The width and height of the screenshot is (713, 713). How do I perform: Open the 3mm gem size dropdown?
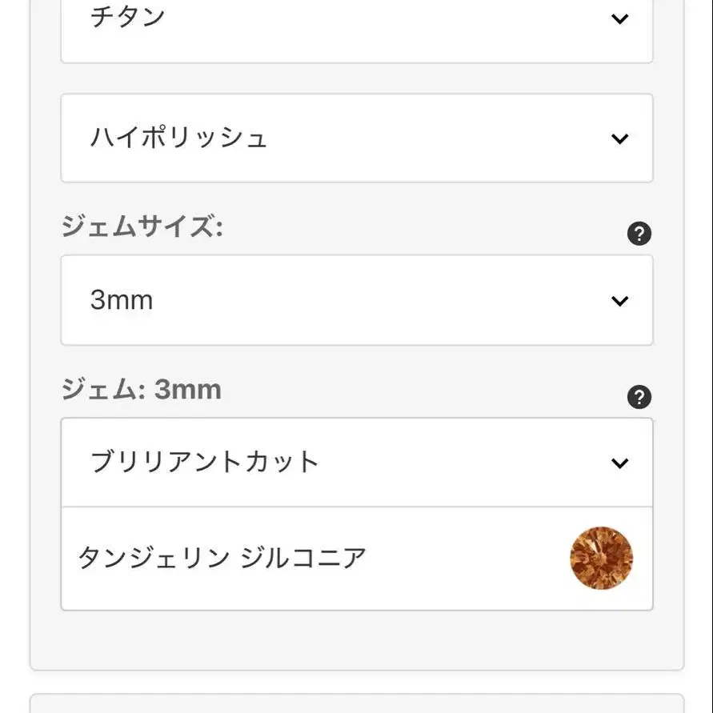tap(357, 300)
